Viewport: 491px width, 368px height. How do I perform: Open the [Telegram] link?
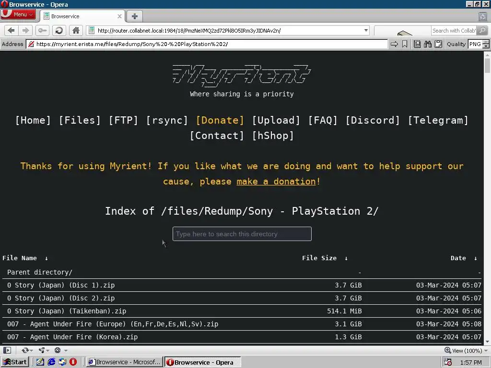click(438, 120)
